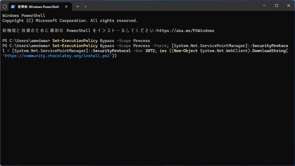Click the '-Force' parameter text

[x=159, y=46]
